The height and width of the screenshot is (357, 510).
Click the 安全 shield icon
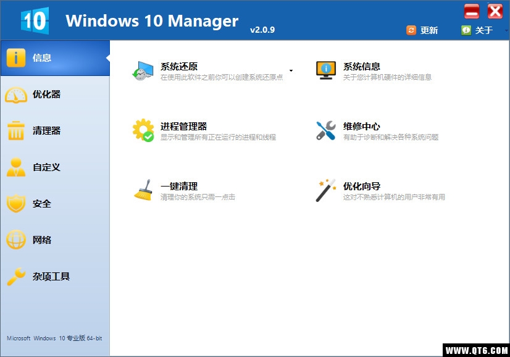(x=15, y=204)
